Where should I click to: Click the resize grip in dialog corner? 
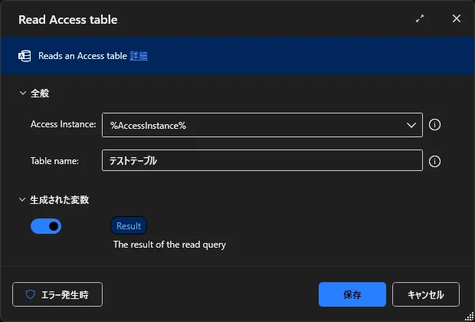click(x=469, y=316)
